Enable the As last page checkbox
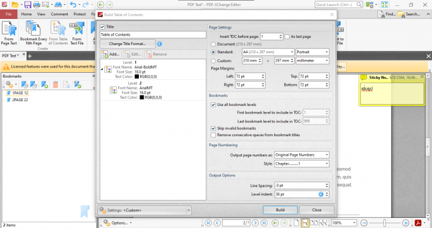Image resolution: width=432 pixels, height=228 pixels. pyautogui.click(x=287, y=37)
